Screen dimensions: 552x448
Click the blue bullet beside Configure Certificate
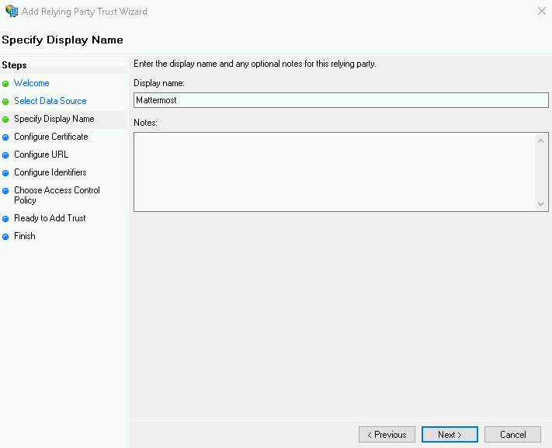[5, 137]
